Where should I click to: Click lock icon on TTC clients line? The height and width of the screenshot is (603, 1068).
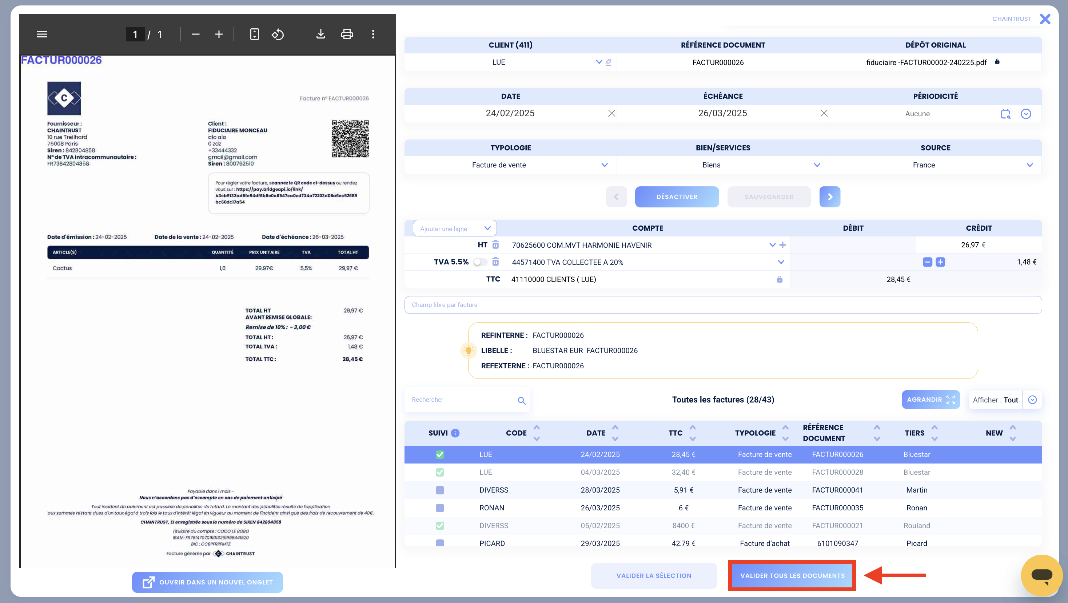[x=780, y=279]
